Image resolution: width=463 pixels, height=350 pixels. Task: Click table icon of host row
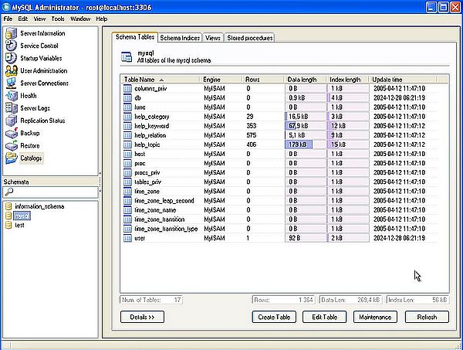click(x=127, y=154)
